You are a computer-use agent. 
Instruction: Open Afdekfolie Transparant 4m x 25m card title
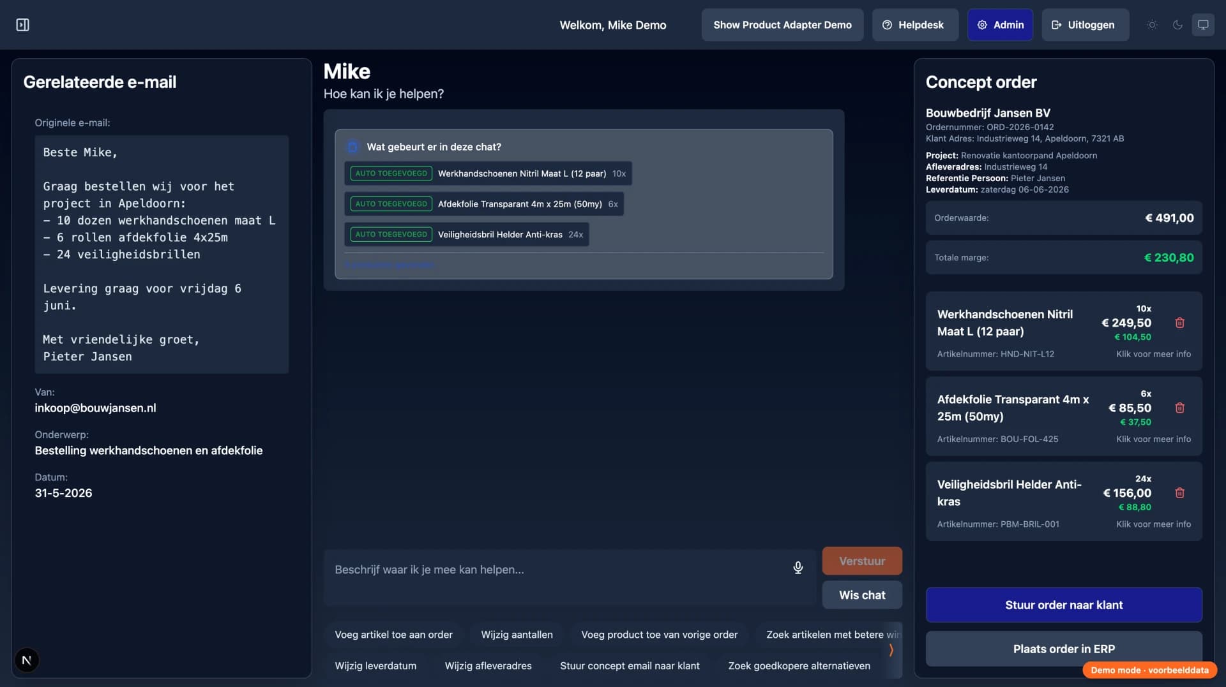[1013, 408]
